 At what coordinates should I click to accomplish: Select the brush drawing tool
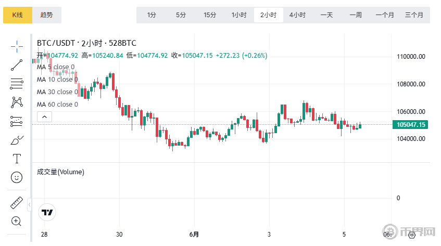17,140
